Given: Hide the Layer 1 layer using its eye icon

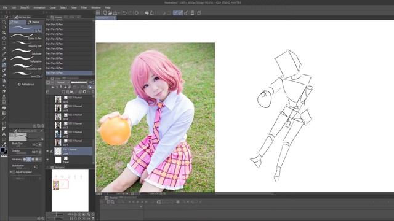Looking at the screenshot, I should coord(47,151).
